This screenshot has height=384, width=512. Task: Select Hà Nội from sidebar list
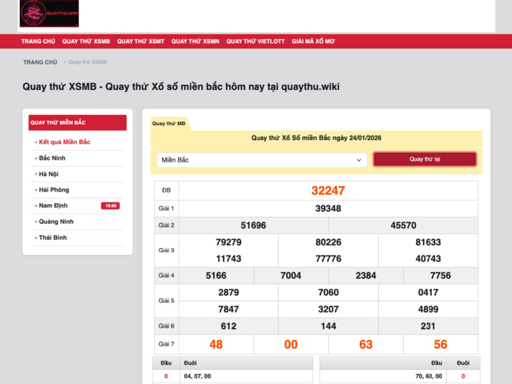tap(49, 174)
